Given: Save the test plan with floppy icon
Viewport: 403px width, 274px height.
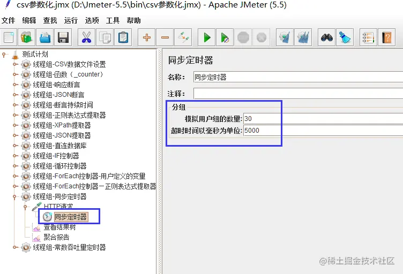Looking at the screenshot, I should click(x=63, y=37).
